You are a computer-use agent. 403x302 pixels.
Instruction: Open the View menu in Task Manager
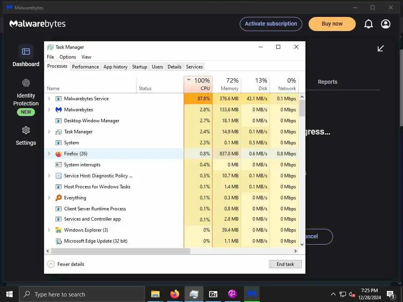click(86, 57)
